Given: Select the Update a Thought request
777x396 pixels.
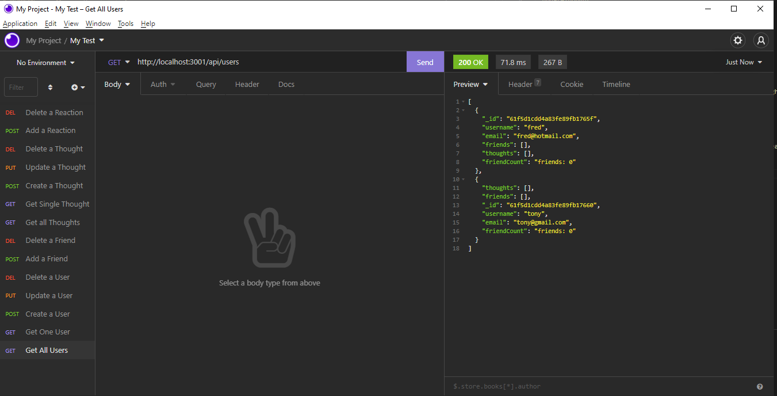Looking at the screenshot, I should [47, 167].
